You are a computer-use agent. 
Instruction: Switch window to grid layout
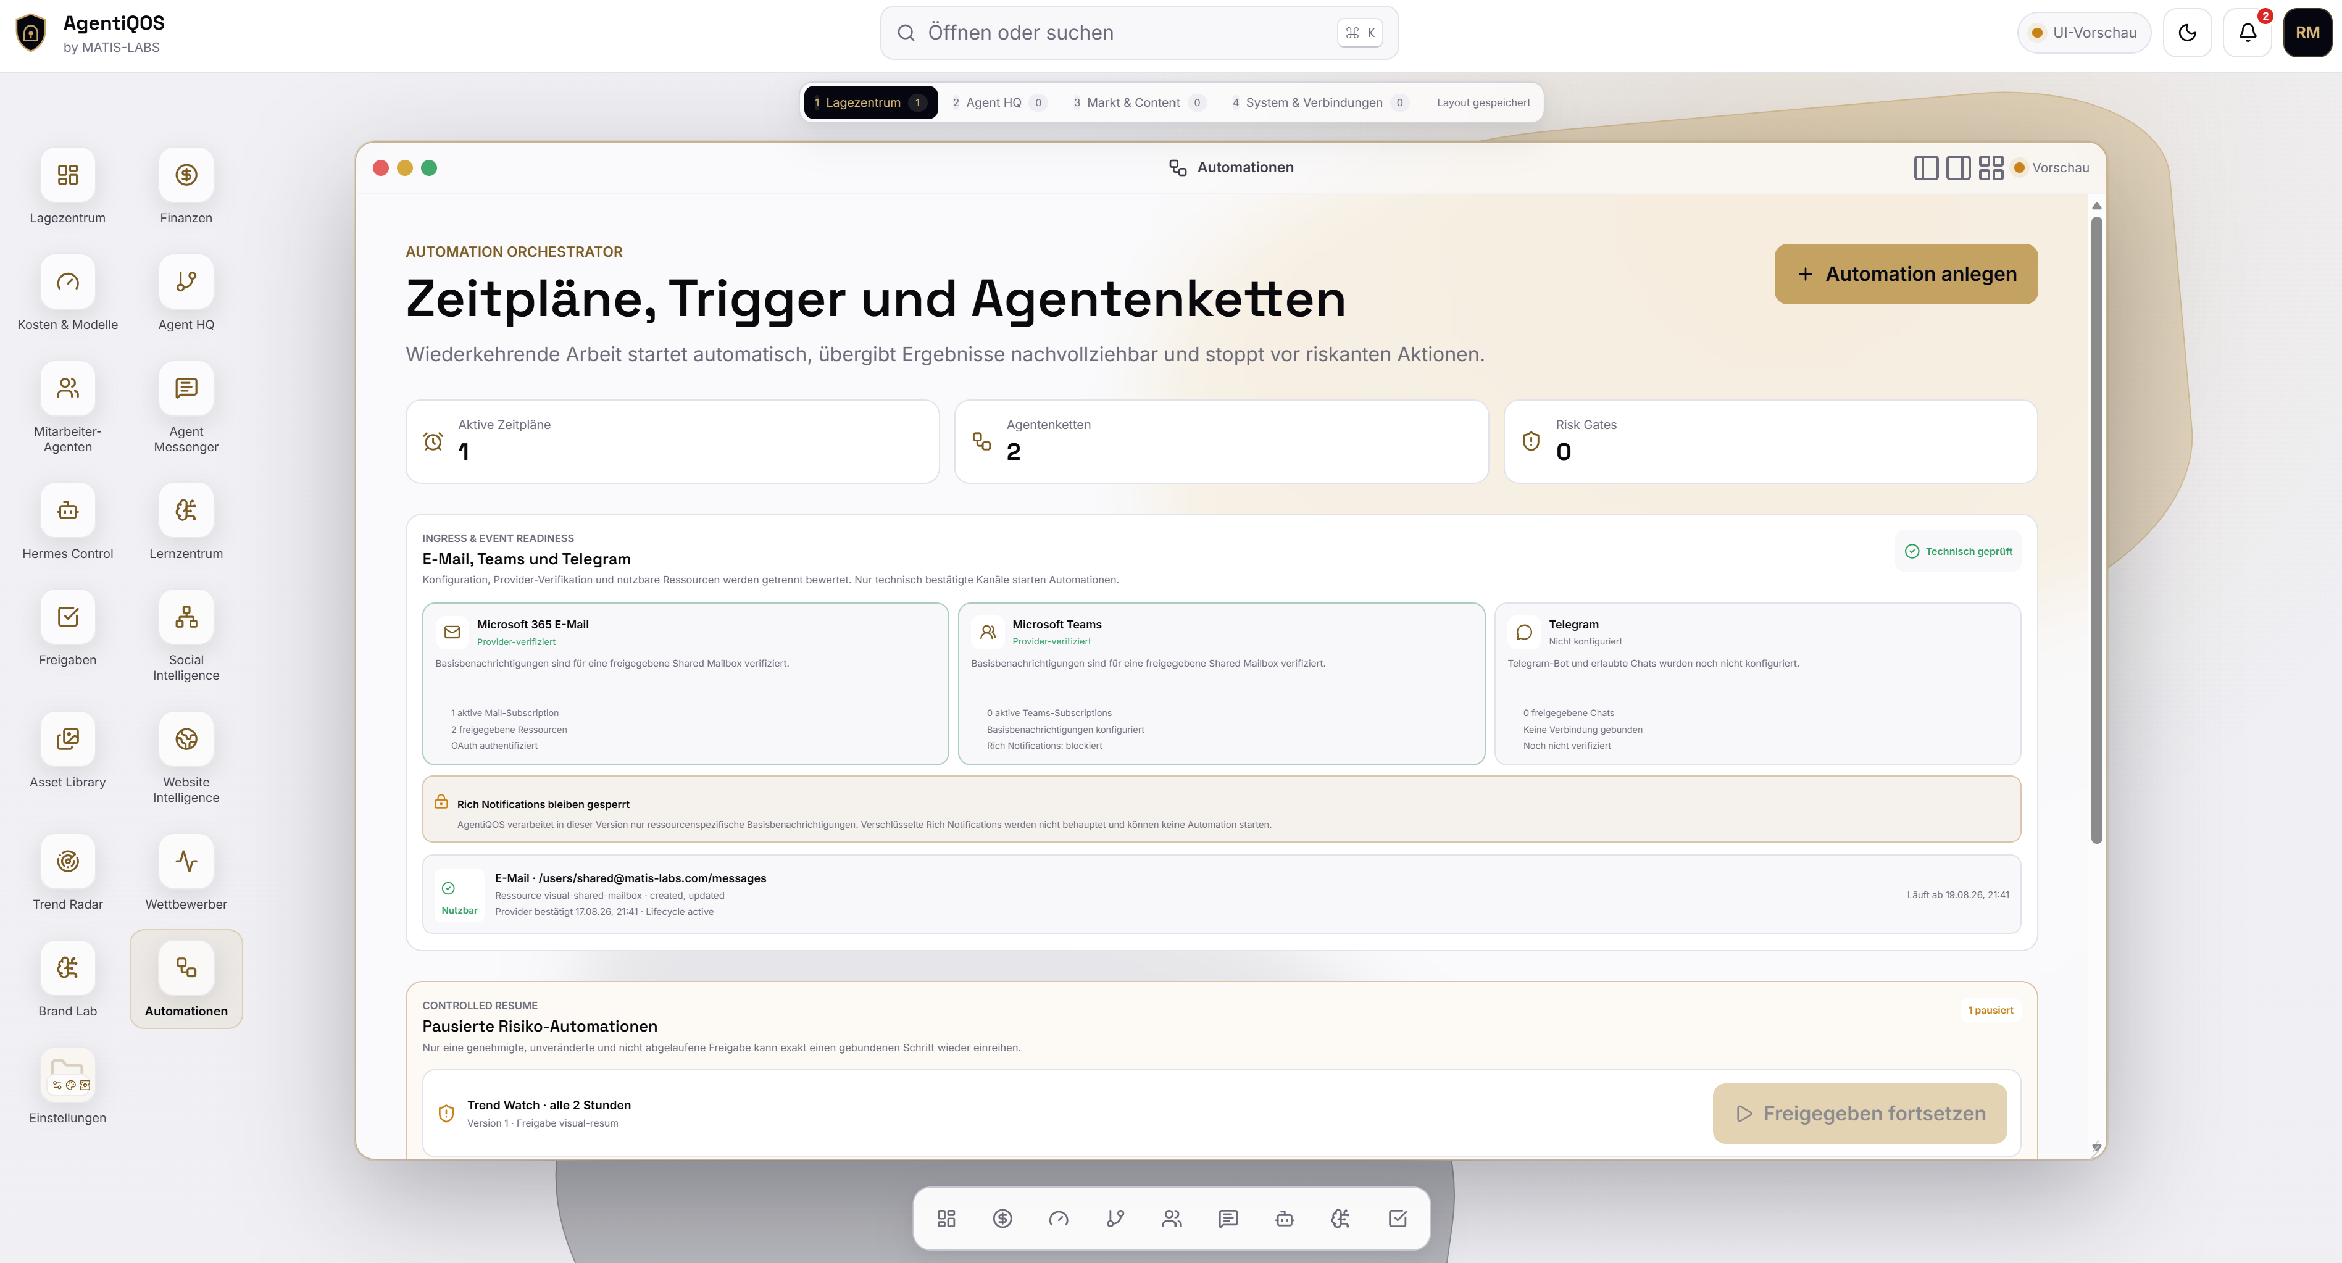[1991, 167]
